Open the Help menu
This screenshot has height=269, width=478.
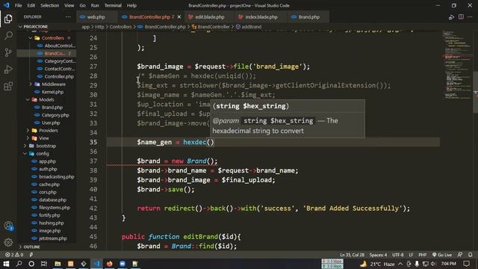pyautogui.click(x=131, y=5)
